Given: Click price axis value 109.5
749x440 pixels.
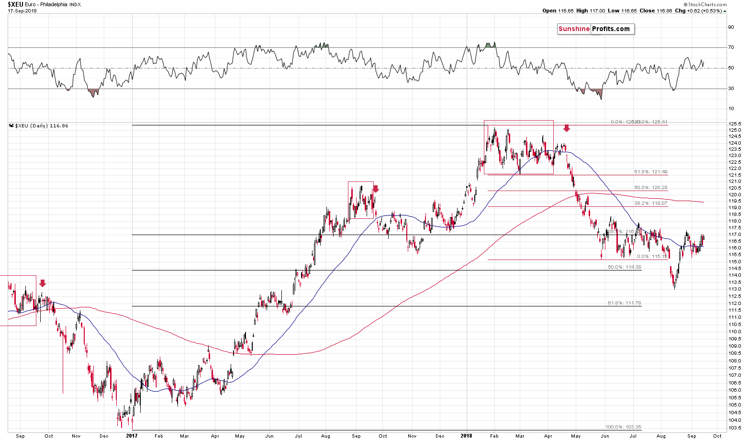Looking at the screenshot, I should point(735,339).
